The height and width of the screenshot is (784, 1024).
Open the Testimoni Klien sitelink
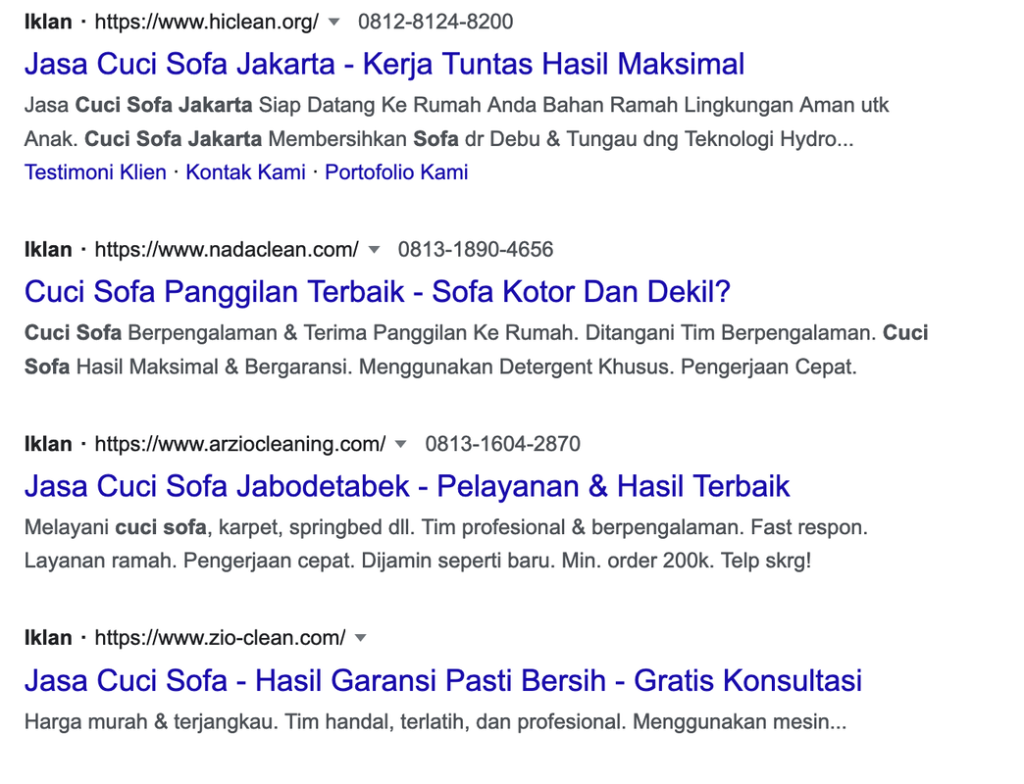[x=95, y=172]
